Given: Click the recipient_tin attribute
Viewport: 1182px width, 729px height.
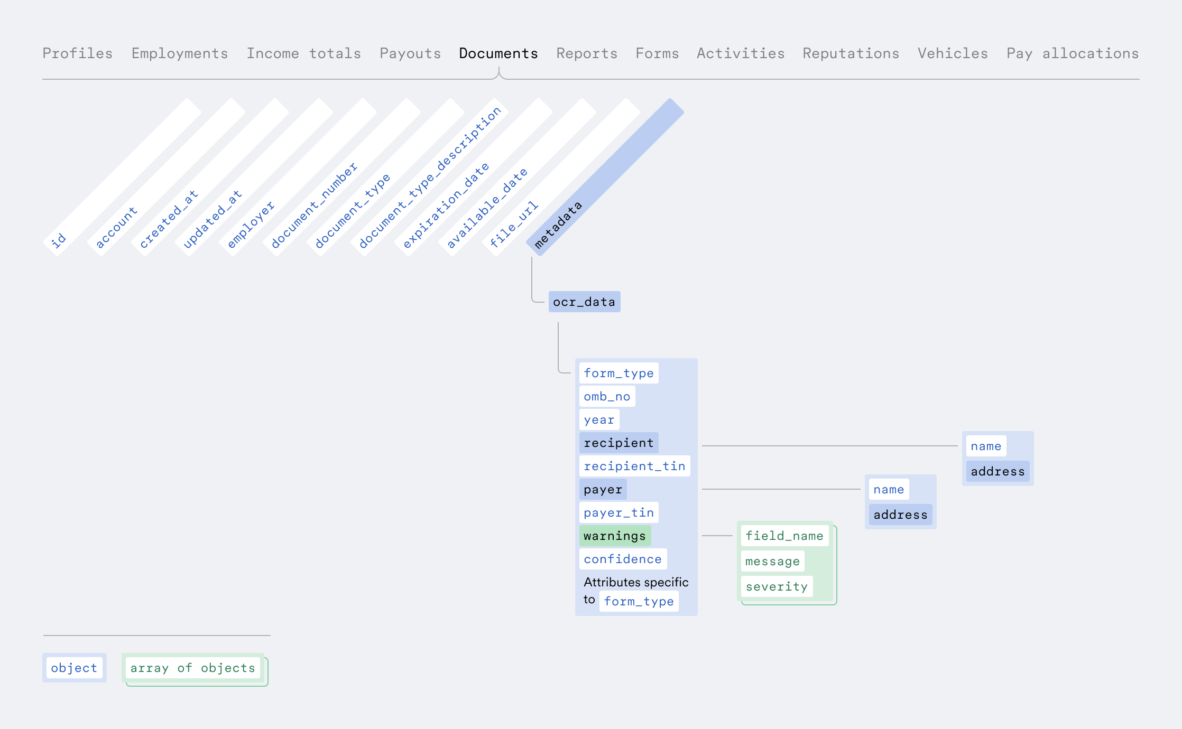Looking at the screenshot, I should 634,466.
